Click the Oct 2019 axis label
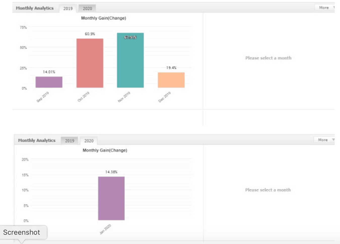The image size is (340, 244). 83,97
